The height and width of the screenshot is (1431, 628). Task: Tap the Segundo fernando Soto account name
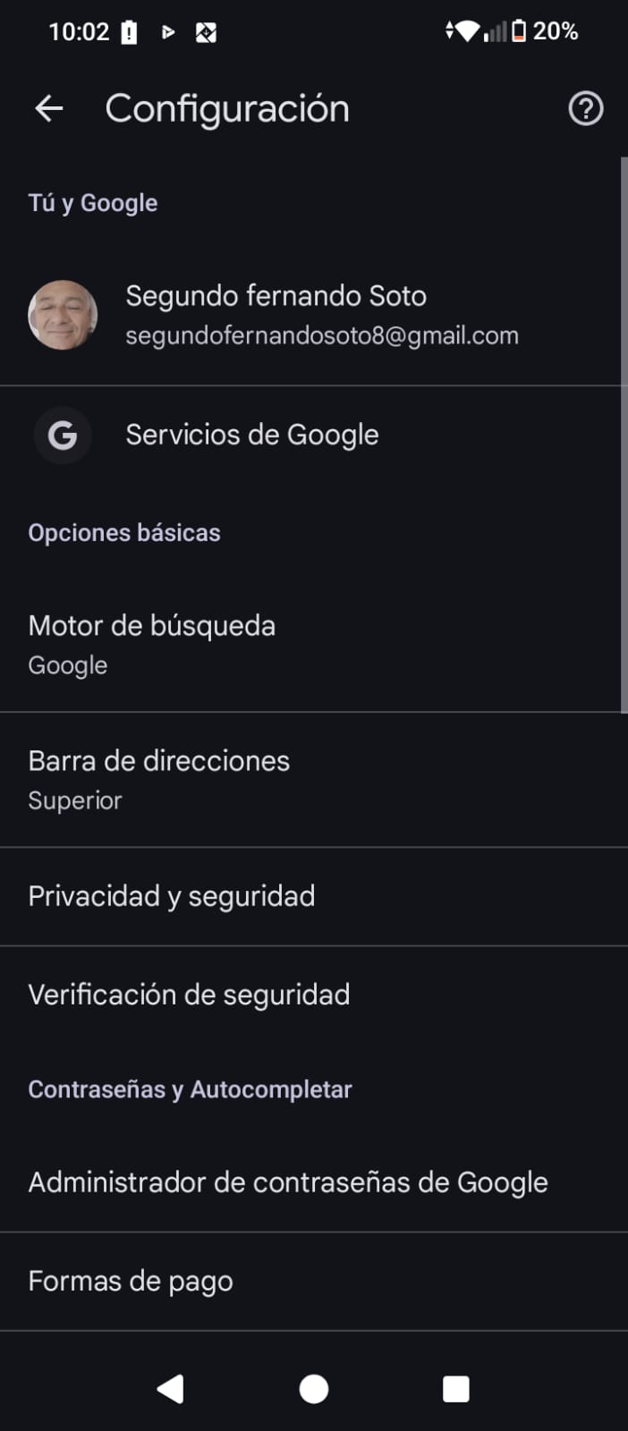(x=276, y=296)
